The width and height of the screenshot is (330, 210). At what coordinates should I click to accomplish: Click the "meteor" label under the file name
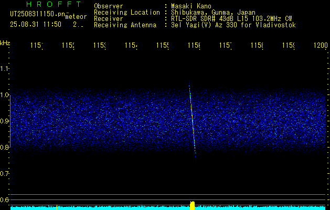click(x=76, y=17)
